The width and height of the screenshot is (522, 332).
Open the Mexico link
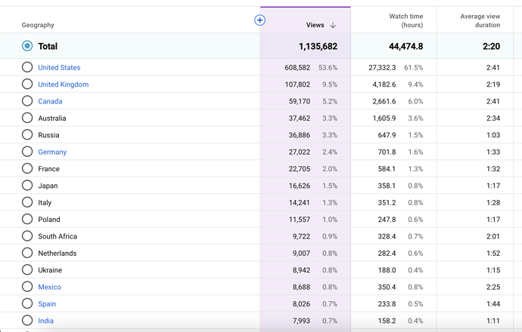pyautogui.click(x=50, y=287)
